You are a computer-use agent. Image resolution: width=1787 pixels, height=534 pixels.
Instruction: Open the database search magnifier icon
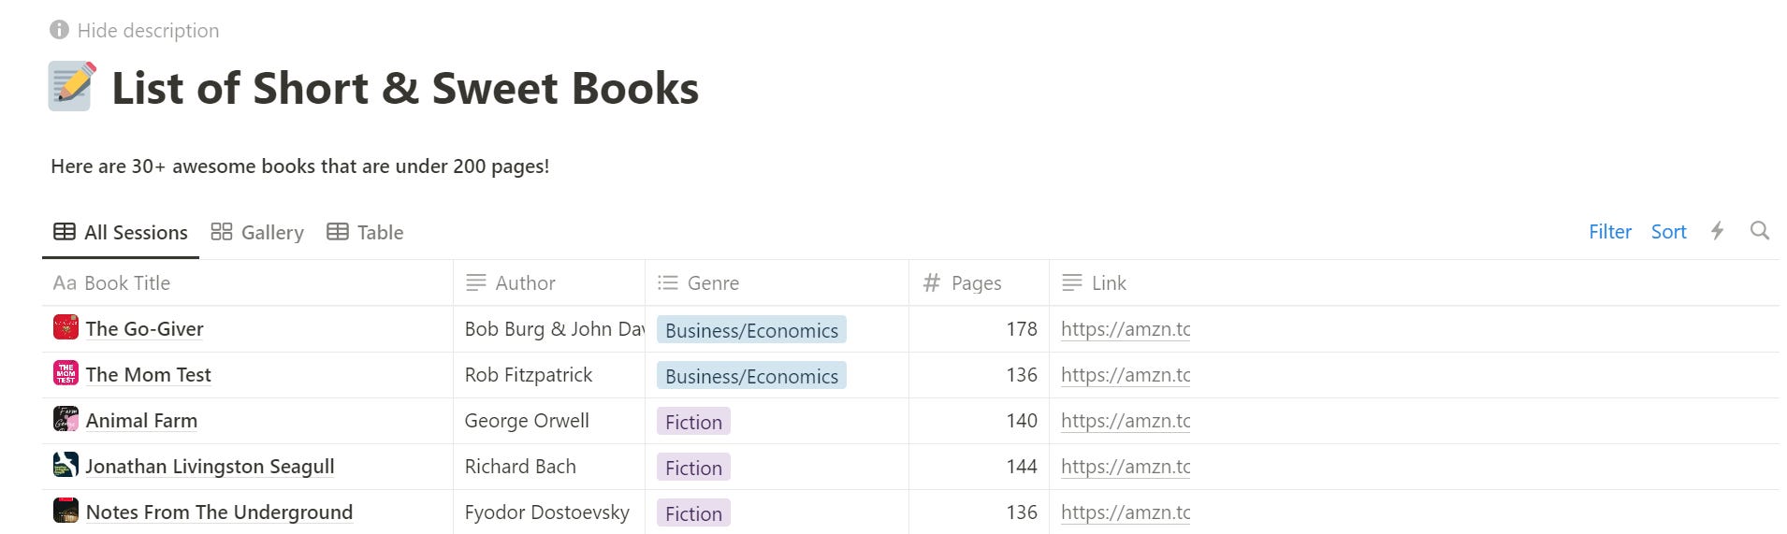(1759, 231)
